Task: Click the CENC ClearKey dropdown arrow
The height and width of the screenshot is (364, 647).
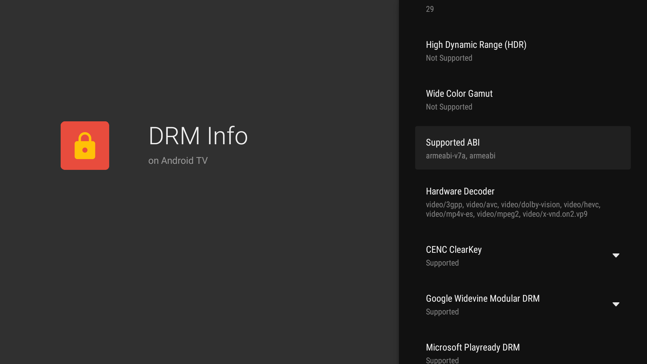Action: [616, 255]
